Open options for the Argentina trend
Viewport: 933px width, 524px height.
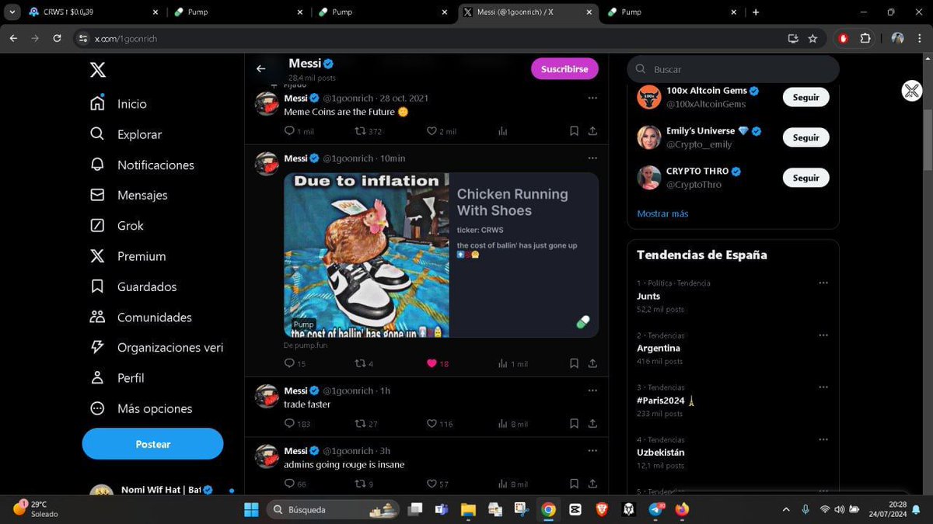(x=823, y=335)
